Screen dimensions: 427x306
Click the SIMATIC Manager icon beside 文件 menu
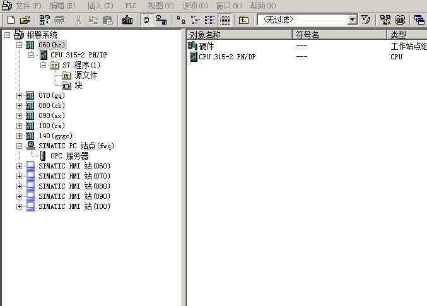point(7,5)
